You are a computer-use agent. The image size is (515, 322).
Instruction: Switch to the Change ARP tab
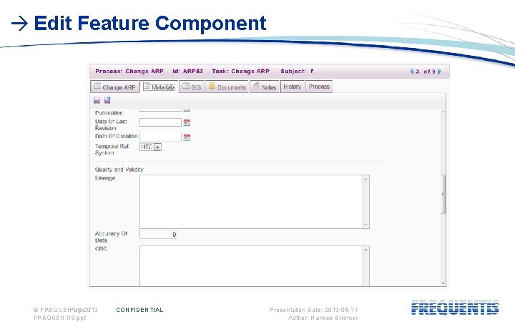click(x=114, y=87)
